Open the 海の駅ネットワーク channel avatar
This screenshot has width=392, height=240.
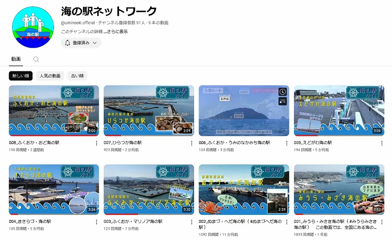(x=33, y=27)
